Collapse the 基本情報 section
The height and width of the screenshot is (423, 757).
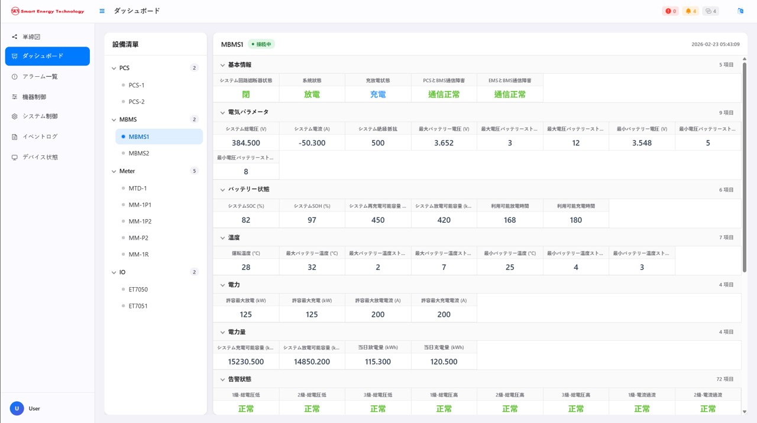[223, 65]
